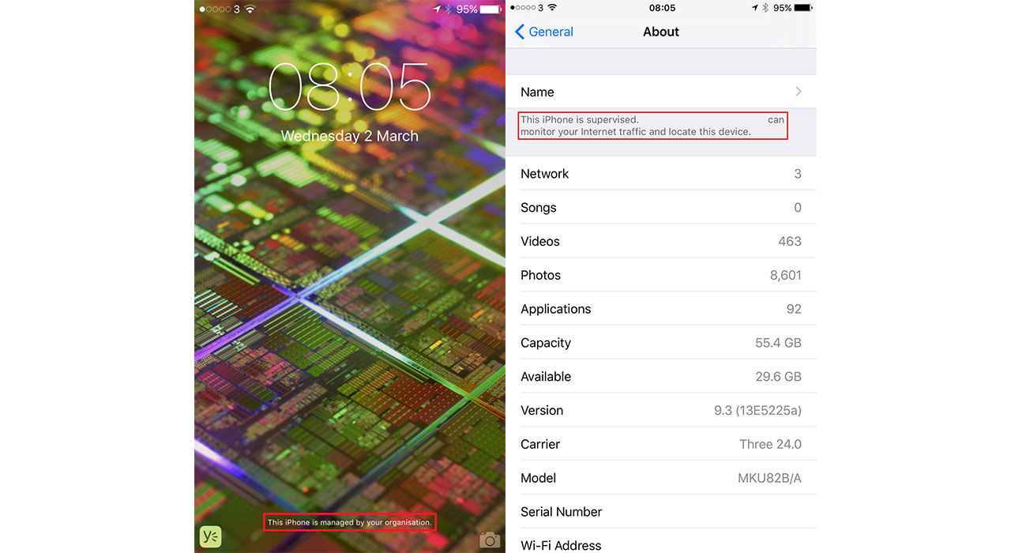
Task: Select the Videos row label
Action: (540, 242)
